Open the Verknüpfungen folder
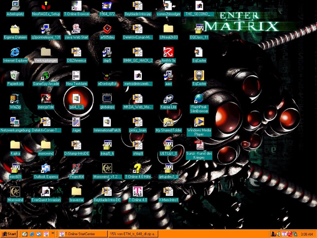Image resolution: width=317 pixels, height=238 pixels. coord(46,52)
